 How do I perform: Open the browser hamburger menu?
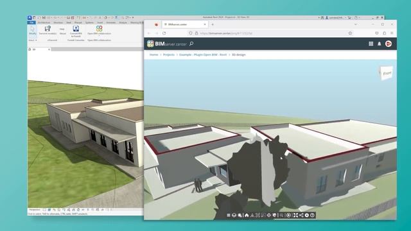click(392, 33)
